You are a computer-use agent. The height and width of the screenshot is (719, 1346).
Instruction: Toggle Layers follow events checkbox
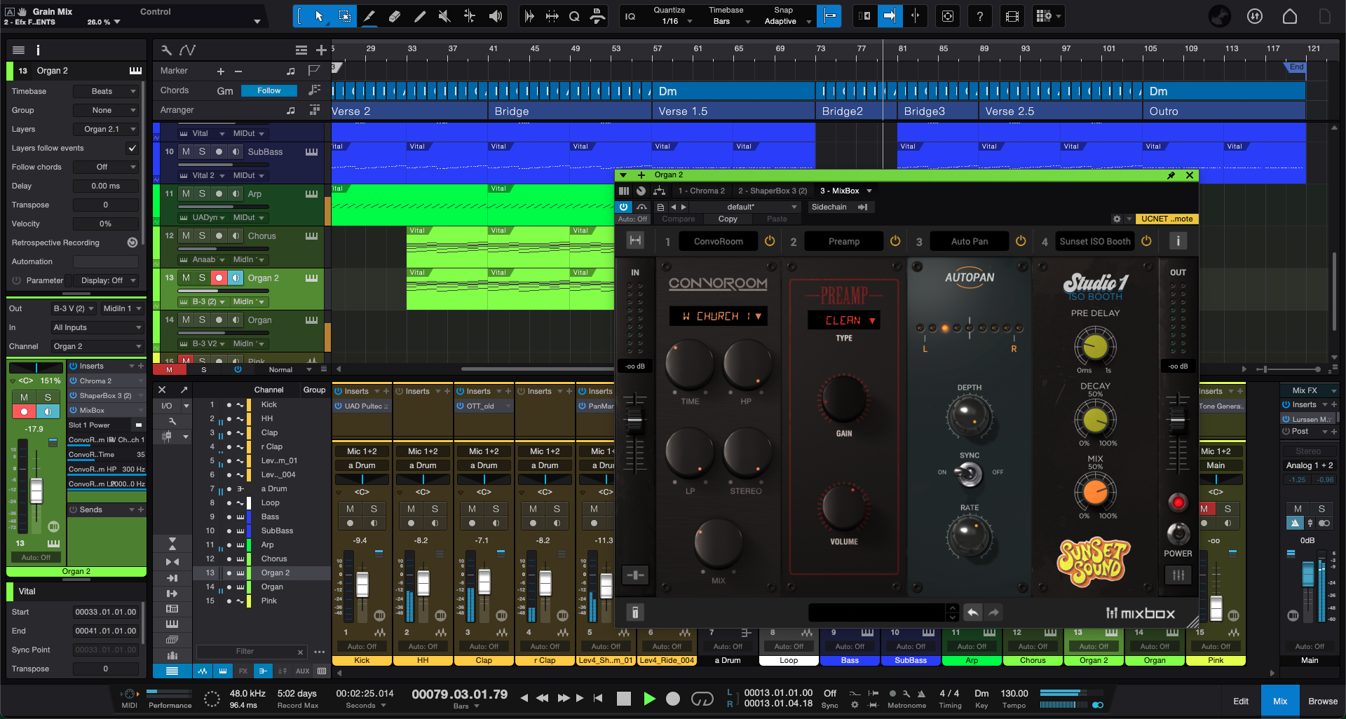point(132,148)
